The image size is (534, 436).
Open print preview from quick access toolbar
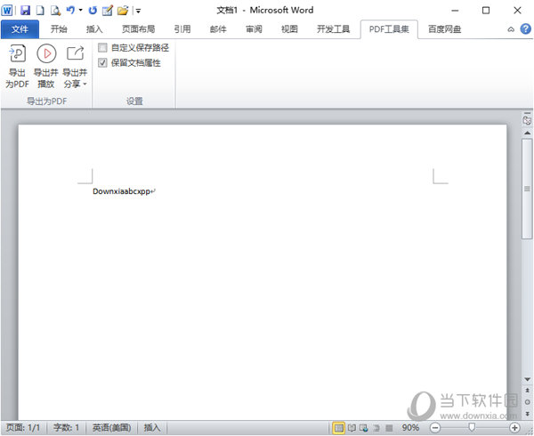(x=55, y=10)
